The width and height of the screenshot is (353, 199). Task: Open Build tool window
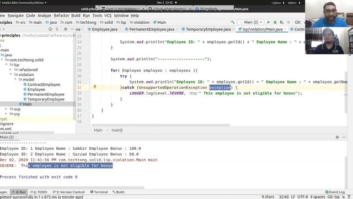tap(118, 192)
